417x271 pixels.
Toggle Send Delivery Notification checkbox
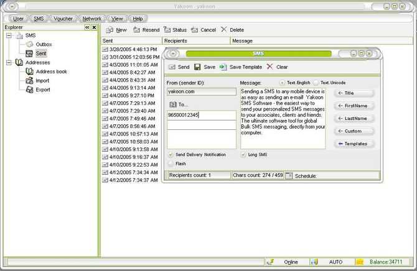point(171,155)
